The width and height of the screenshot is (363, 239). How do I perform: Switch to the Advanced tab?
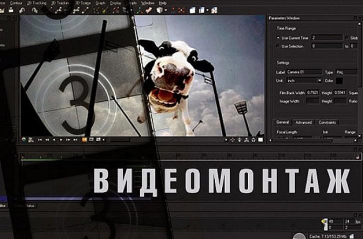pos(303,122)
